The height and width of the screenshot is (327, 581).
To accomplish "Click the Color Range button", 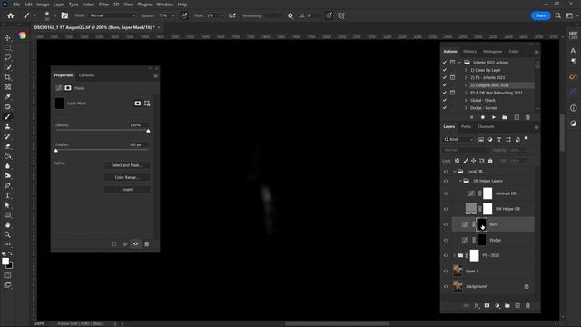I will 127,177.
